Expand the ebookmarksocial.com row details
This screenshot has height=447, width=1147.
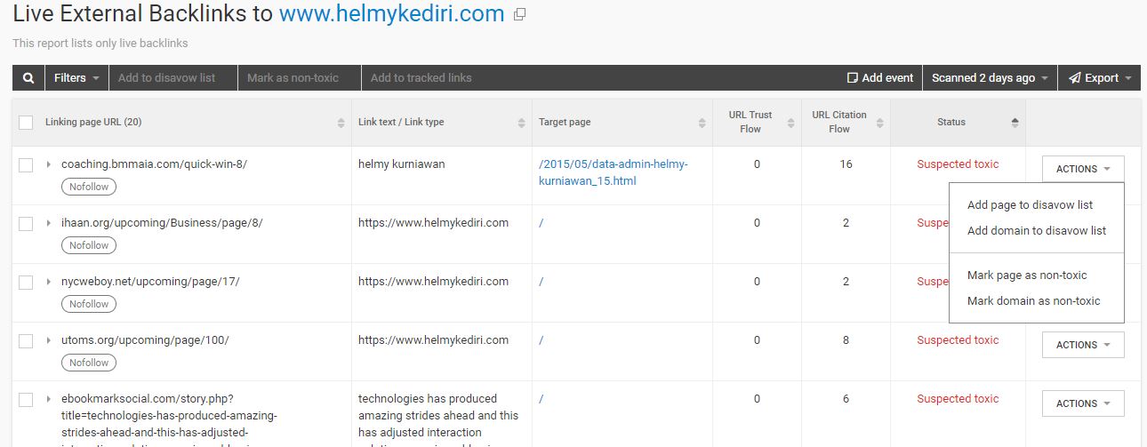[49, 399]
